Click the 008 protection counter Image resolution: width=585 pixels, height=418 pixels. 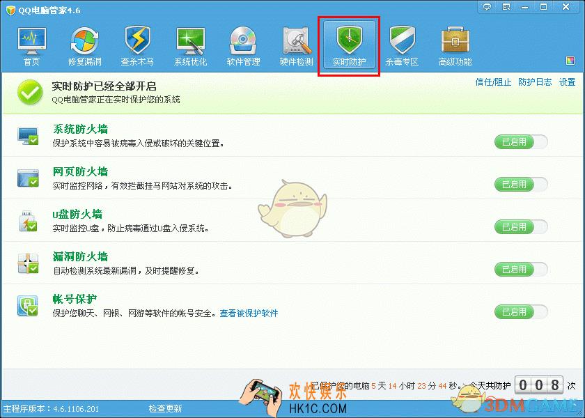[x=539, y=385]
